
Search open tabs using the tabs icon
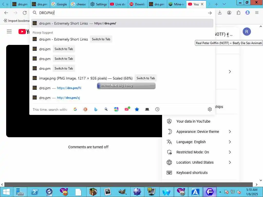coord(147,109)
